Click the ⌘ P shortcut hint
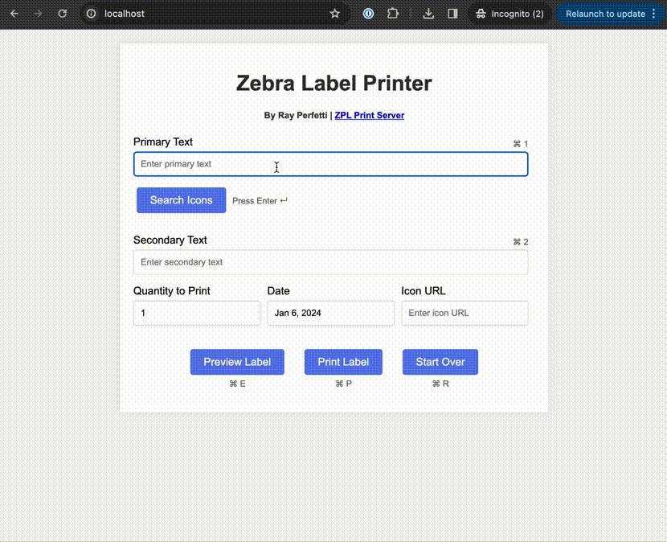Viewport: 667px width, 542px height. tap(343, 384)
